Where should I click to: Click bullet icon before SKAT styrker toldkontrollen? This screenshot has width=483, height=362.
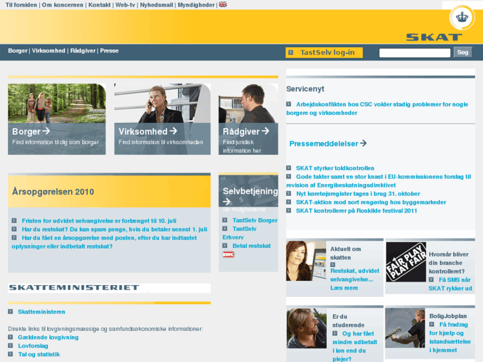pyautogui.click(x=288, y=168)
